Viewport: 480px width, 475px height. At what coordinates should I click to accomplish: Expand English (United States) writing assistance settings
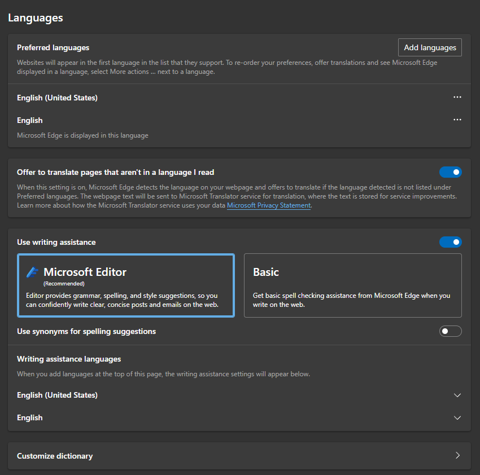457,395
